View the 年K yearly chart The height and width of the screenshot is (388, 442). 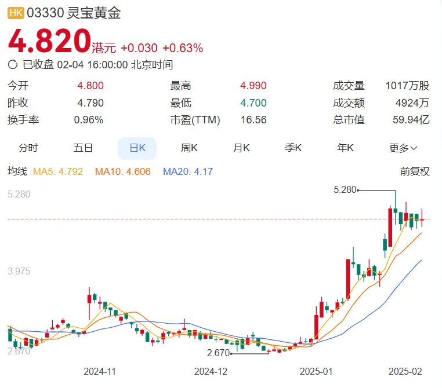(x=345, y=148)
